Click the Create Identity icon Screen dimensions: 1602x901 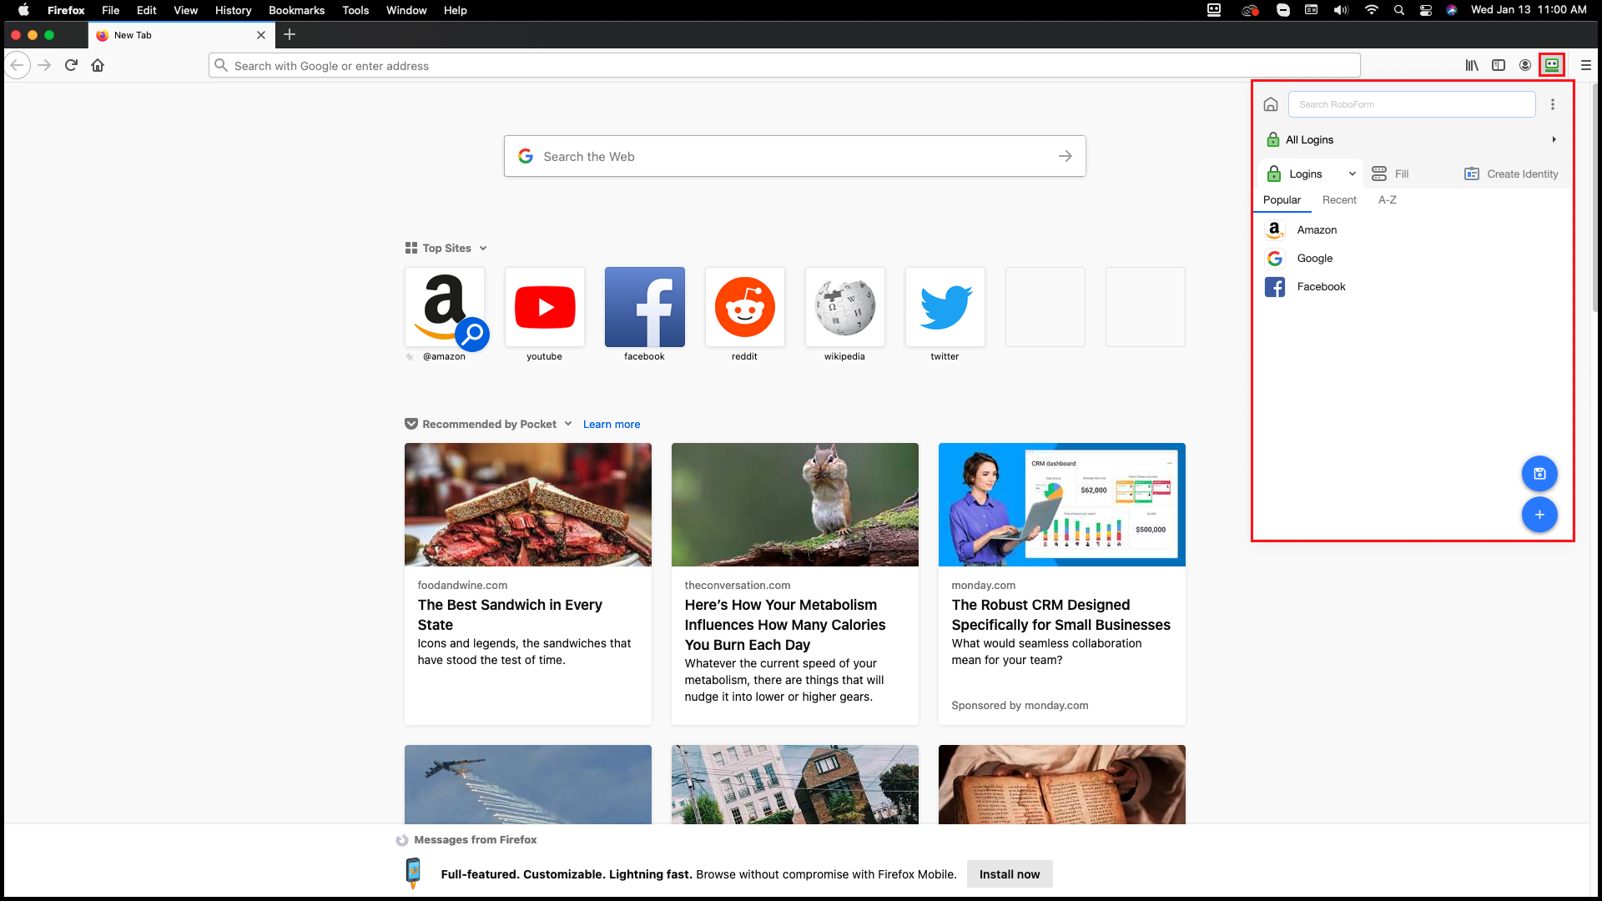click(x=1471, y=173)
